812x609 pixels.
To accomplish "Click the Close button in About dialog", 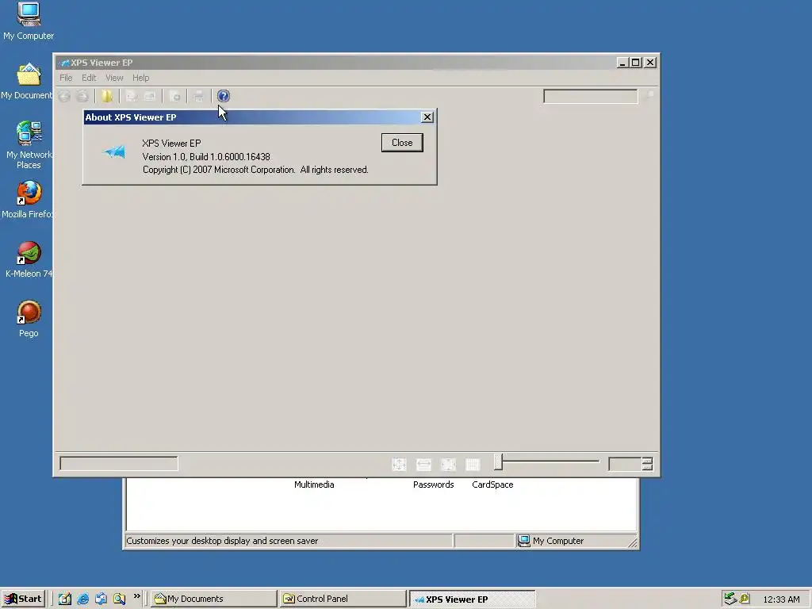I will [x=402, y=143].
